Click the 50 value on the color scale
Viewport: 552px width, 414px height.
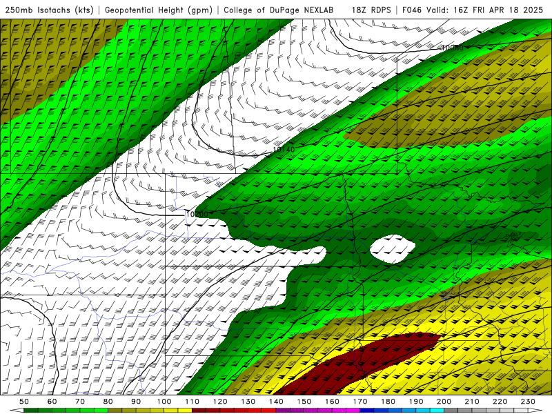point(24,402)
